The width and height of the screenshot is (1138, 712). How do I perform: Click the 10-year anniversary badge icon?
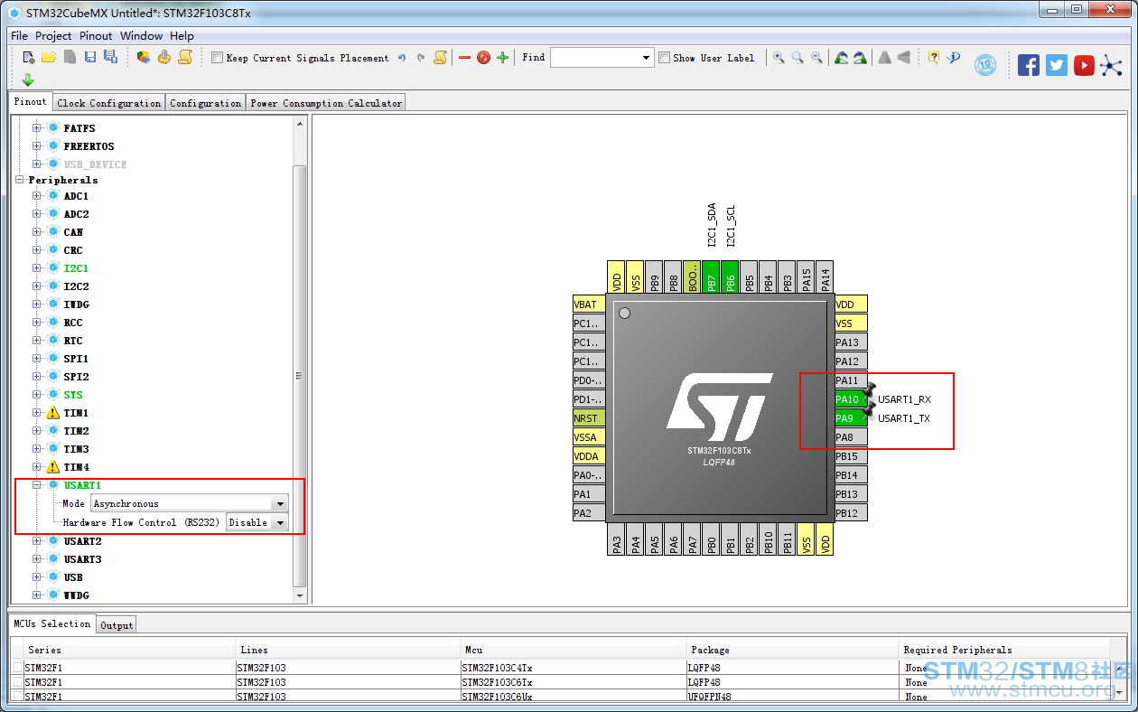click(x=984, y=65)
